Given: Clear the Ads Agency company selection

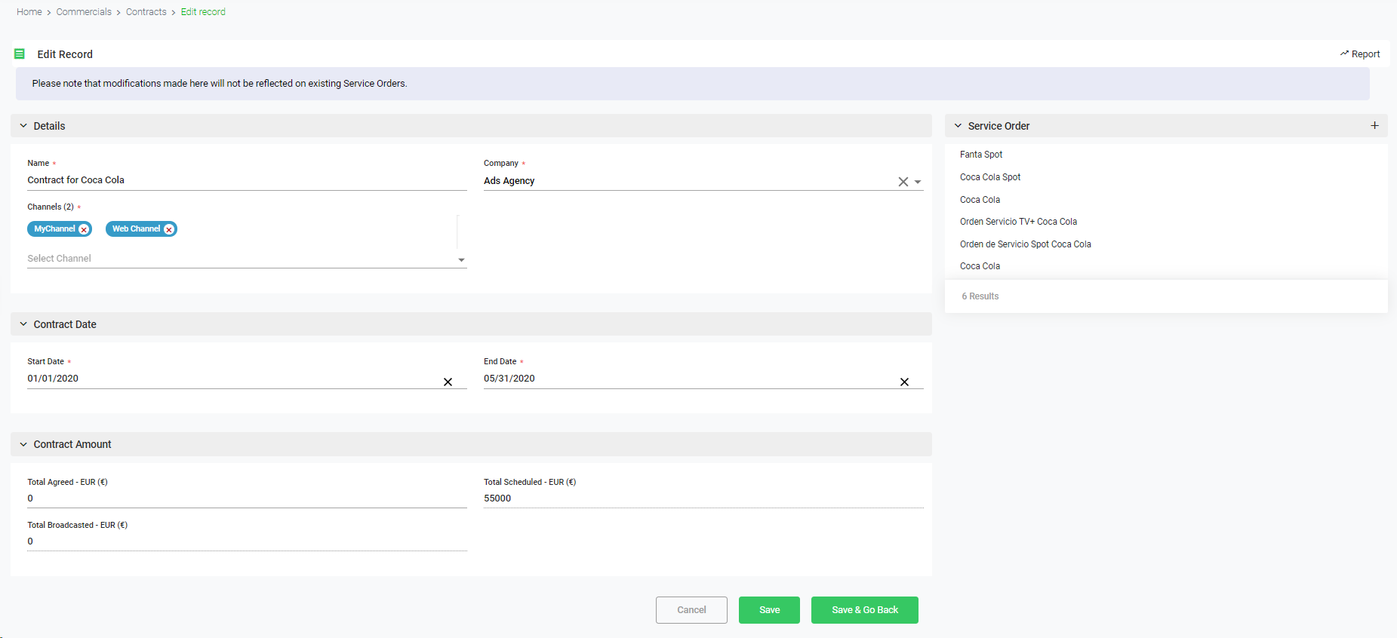Looking at the screenshot, I should (903, 182).
